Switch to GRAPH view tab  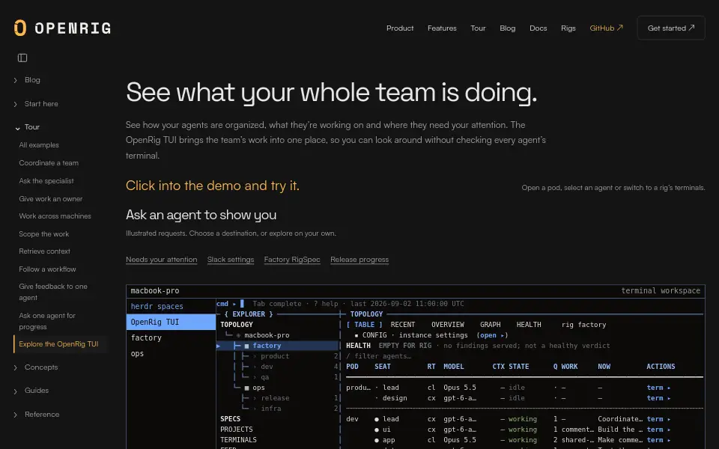[490, 325]
